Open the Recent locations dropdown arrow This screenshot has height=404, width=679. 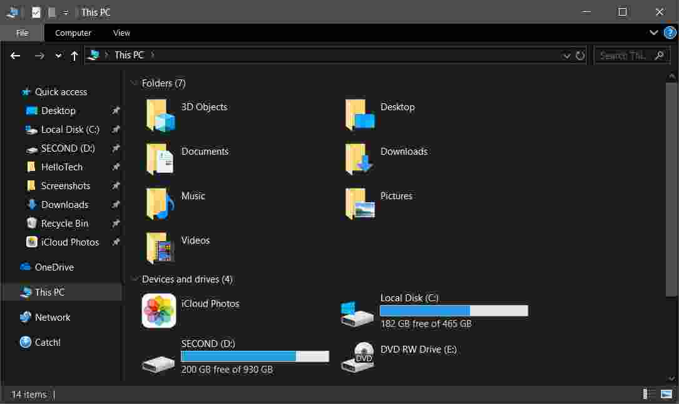point(58,56)
